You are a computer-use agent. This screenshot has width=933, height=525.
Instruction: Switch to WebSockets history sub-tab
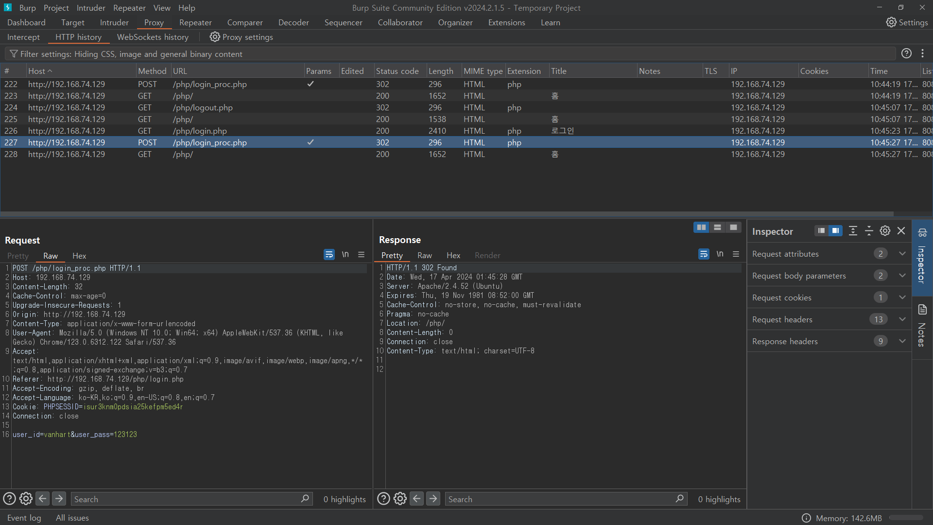tap(153, 37)
